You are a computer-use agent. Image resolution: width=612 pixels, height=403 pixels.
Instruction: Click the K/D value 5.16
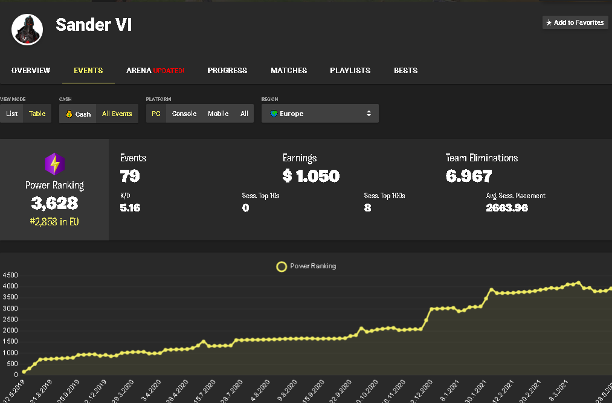click(x=130, y=208)
